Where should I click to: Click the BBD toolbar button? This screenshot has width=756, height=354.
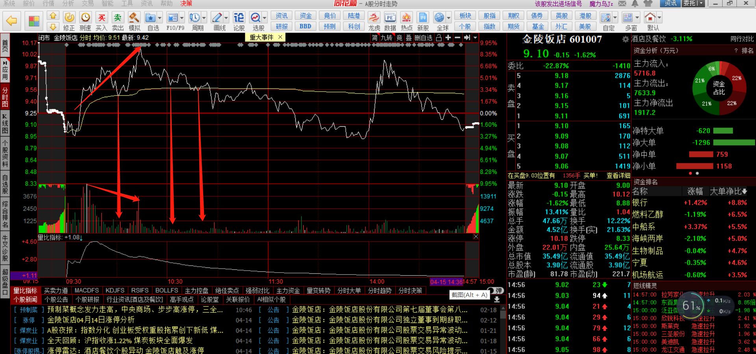coord(305,26)
